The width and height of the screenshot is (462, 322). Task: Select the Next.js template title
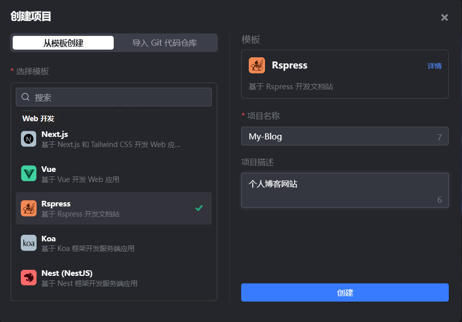point(55,134)
